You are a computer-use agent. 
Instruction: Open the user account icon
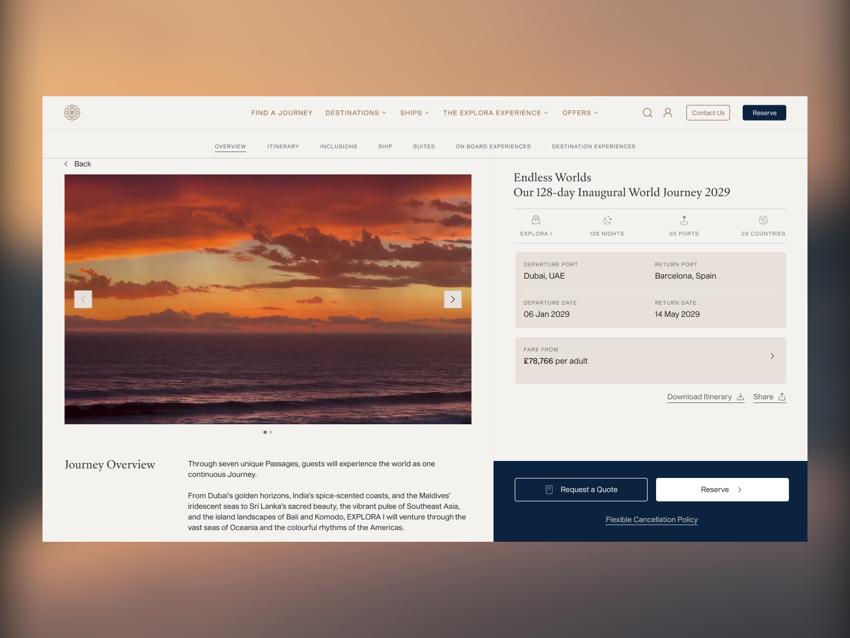click(x=668, y=113)
